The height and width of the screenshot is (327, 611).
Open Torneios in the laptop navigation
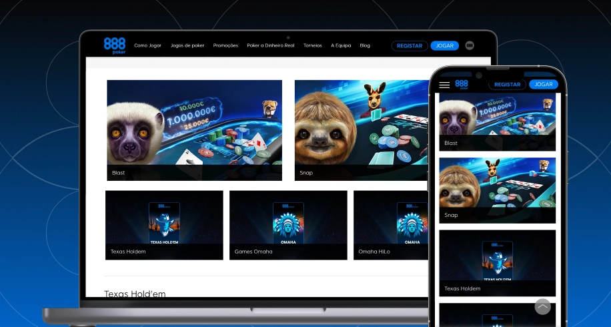click(x=313, y=45)
